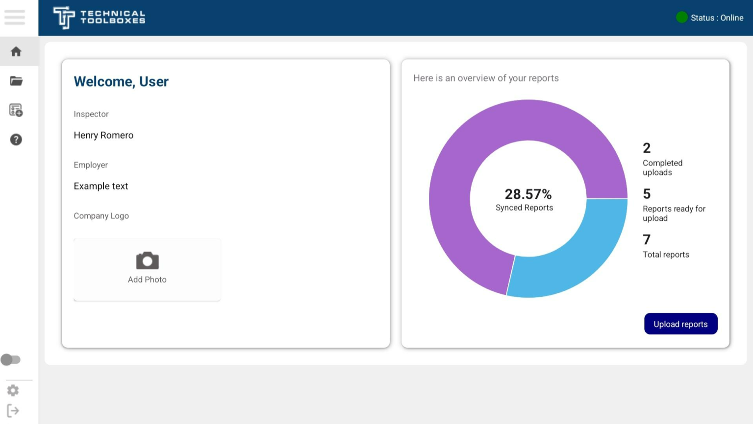Flip the toggle switch above Settings

tap(11, 359)
